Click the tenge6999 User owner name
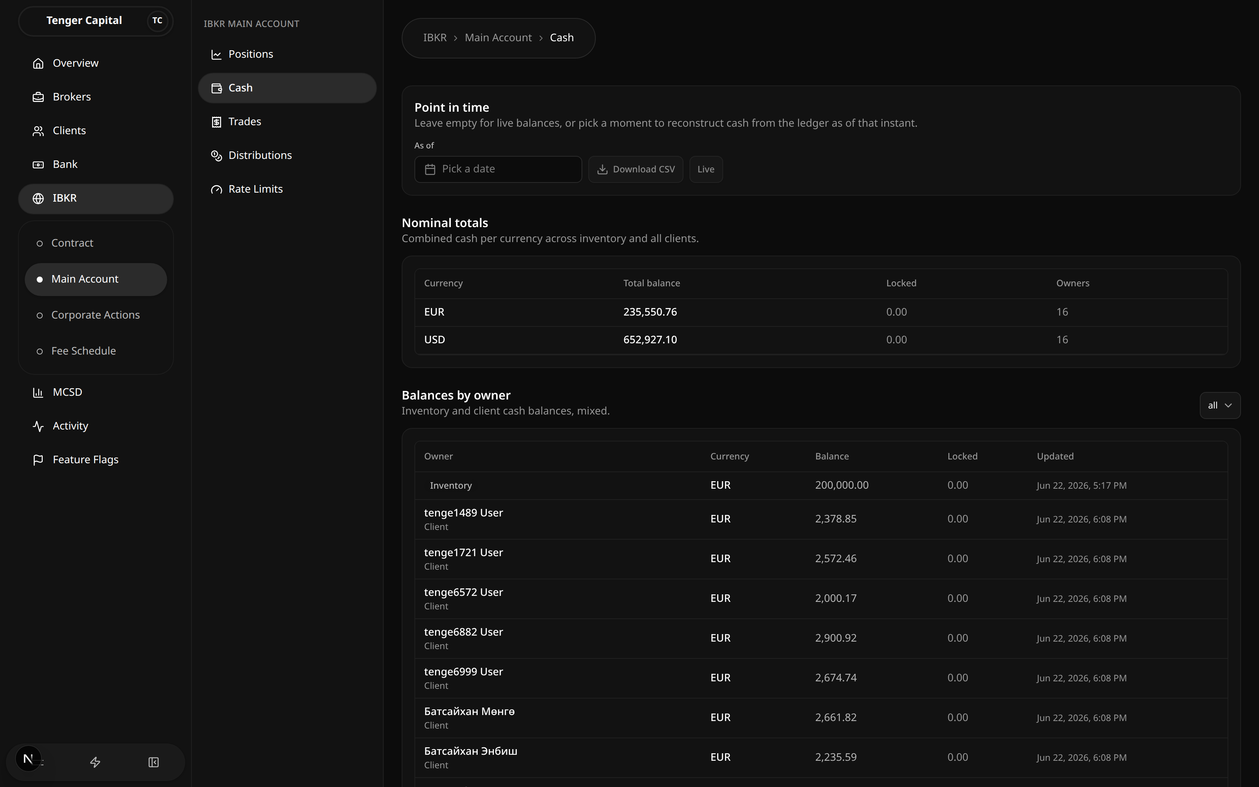The image size is (1259, 787). [x=463, y=672]
